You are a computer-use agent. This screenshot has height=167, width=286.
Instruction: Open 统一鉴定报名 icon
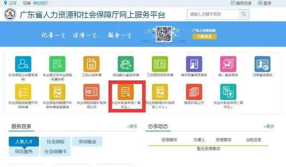point(228,64)
